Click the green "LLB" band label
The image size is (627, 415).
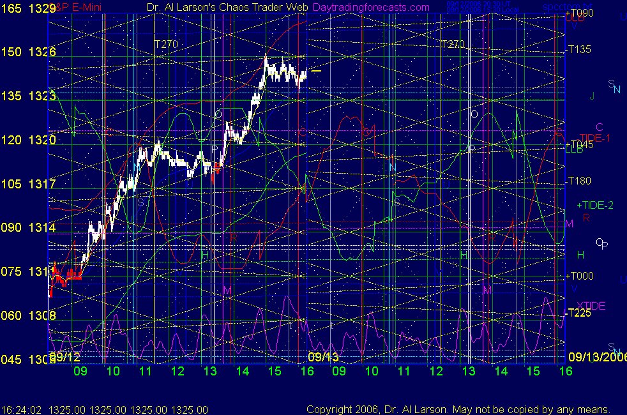click(574, 149)
